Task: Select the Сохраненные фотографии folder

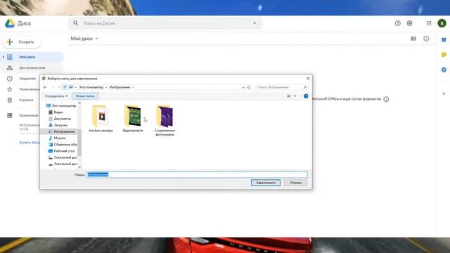Action: (x=165, y=120)
